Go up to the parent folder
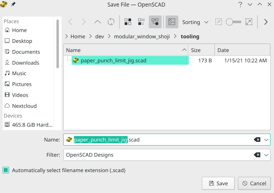Image resolution: width=274 pixels, height=193 pixels. coord(97,22)
